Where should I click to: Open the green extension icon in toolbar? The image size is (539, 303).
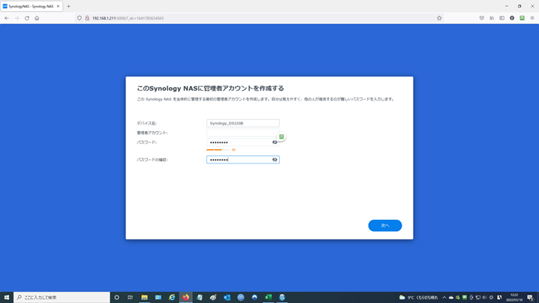coord(522,18)
